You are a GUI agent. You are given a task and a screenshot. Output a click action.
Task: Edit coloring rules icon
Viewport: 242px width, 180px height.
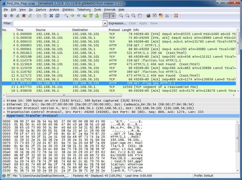click(x=161, y=16)
